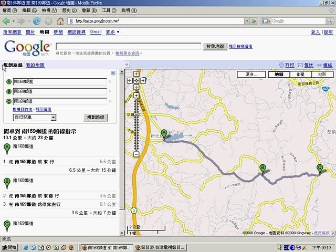Image resolution: width=336 pixels, height=252 pixels.
Task: Pan the map down with the arrow
Action: coord(136,87)
